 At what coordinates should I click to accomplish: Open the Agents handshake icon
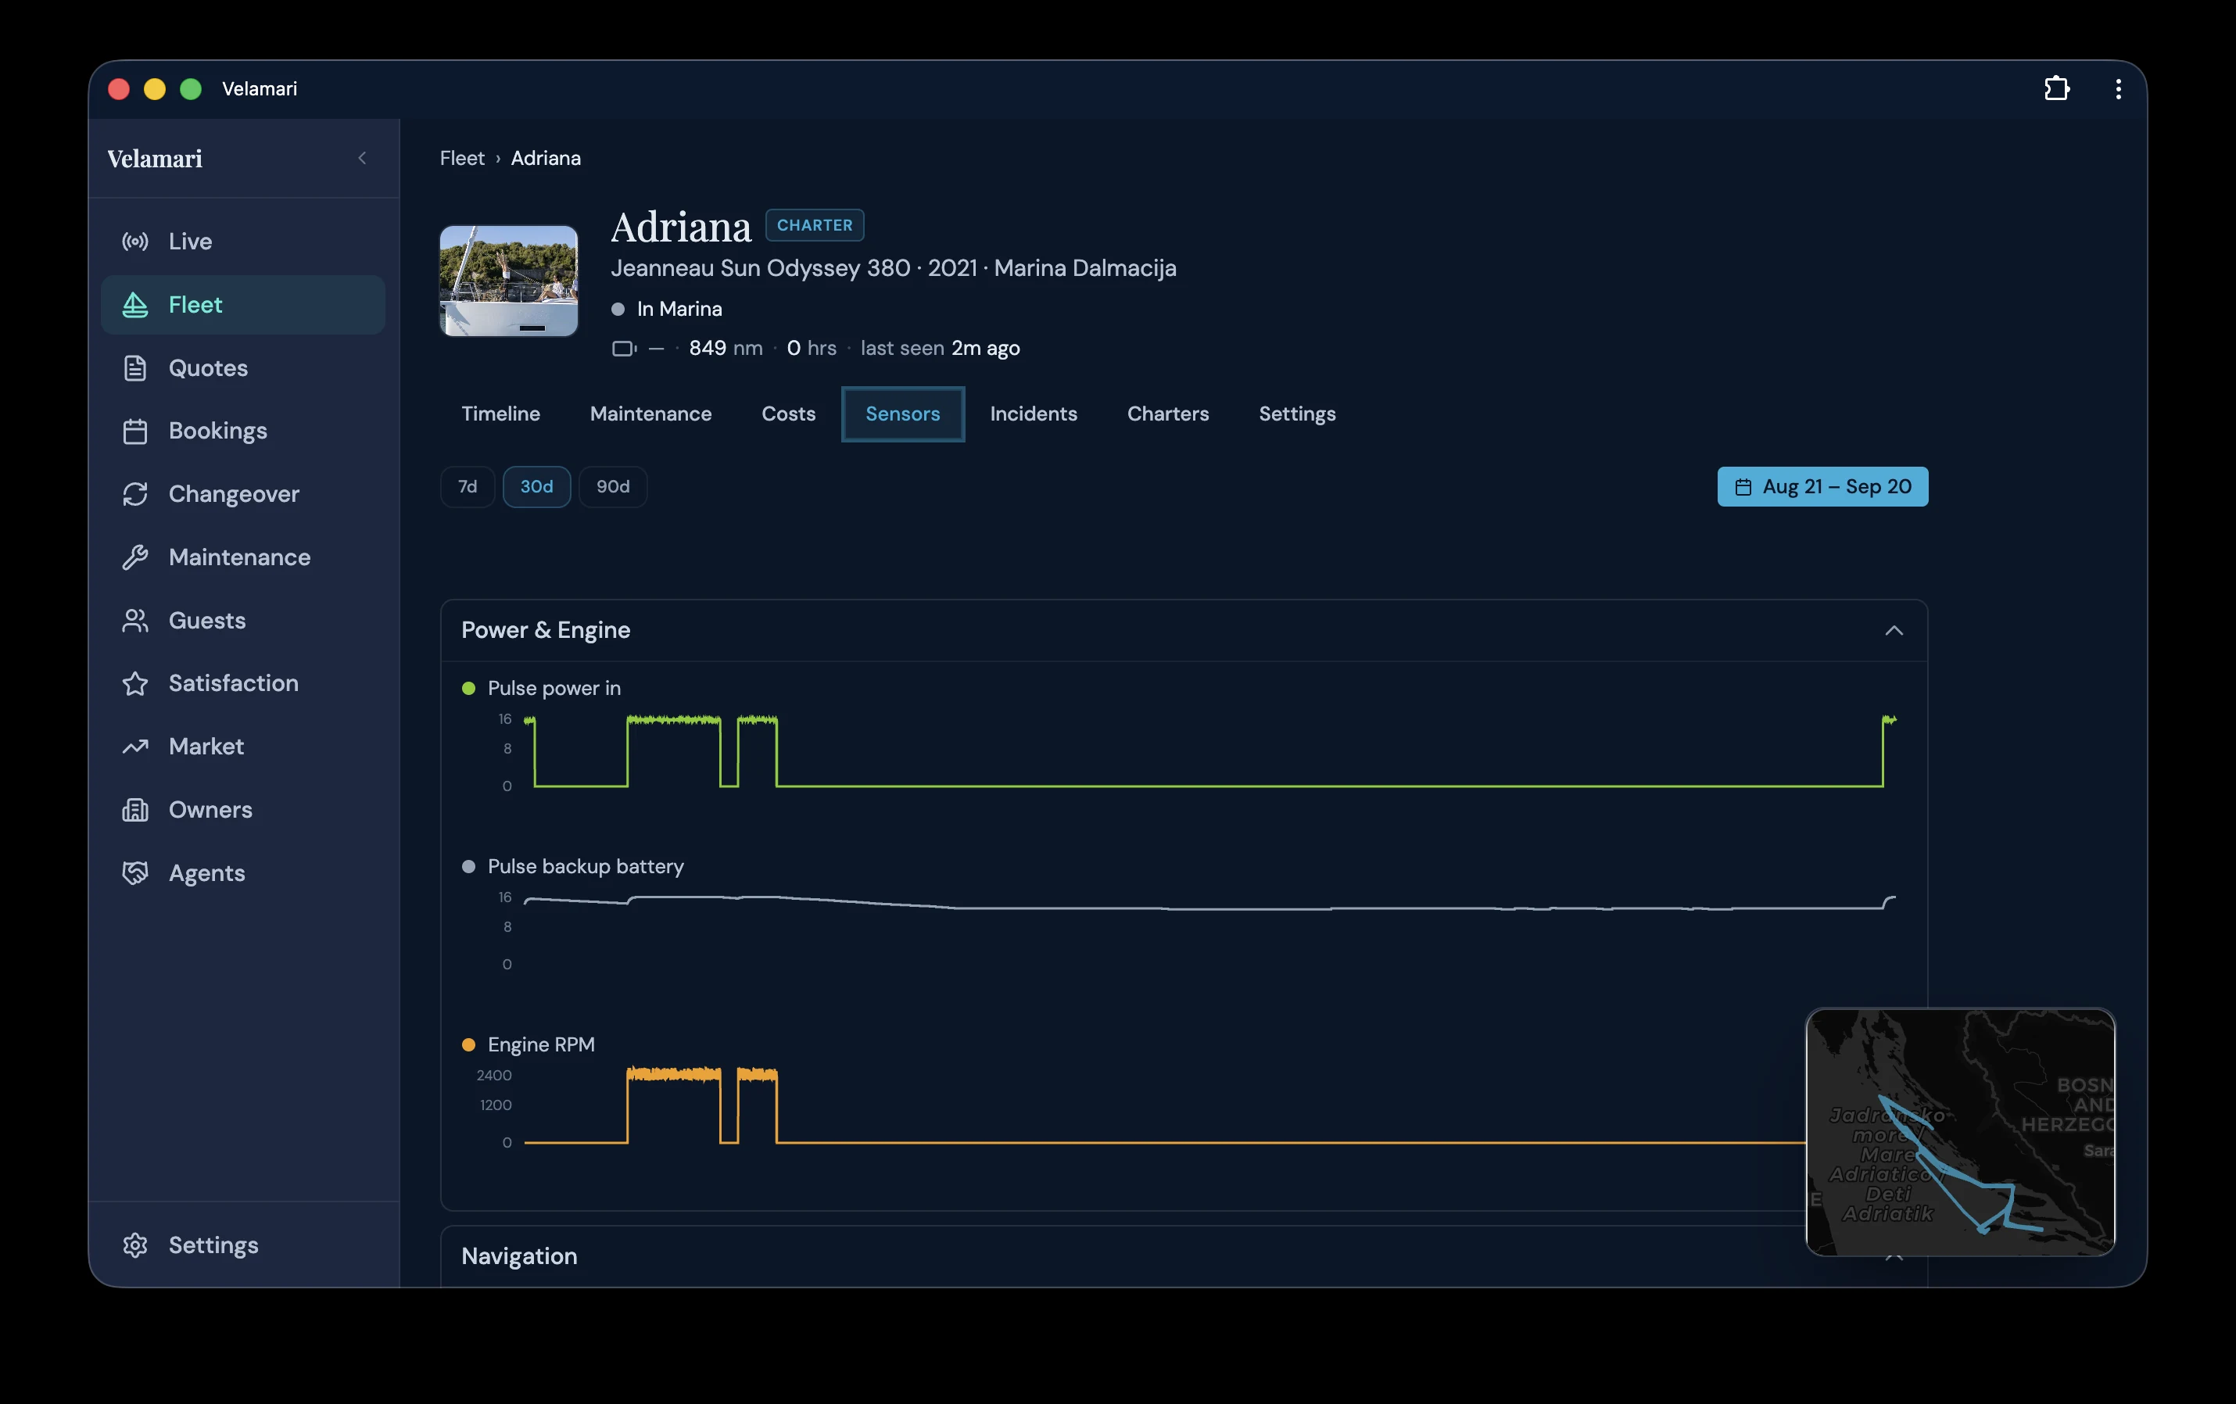135,873
